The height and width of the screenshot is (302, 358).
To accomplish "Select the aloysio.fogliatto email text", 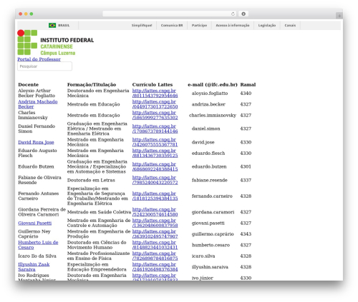I will [210, 94].
